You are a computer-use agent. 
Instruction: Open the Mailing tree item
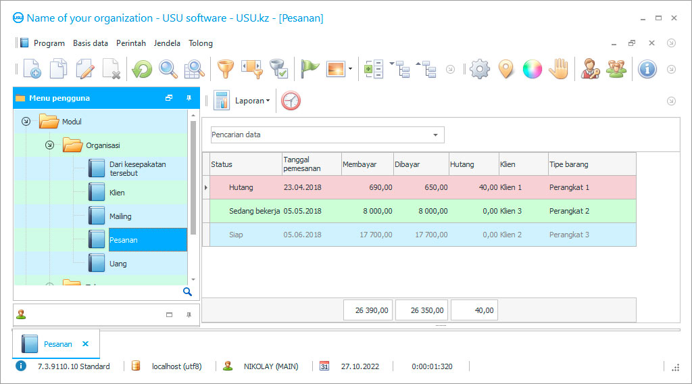click(120, 216)
